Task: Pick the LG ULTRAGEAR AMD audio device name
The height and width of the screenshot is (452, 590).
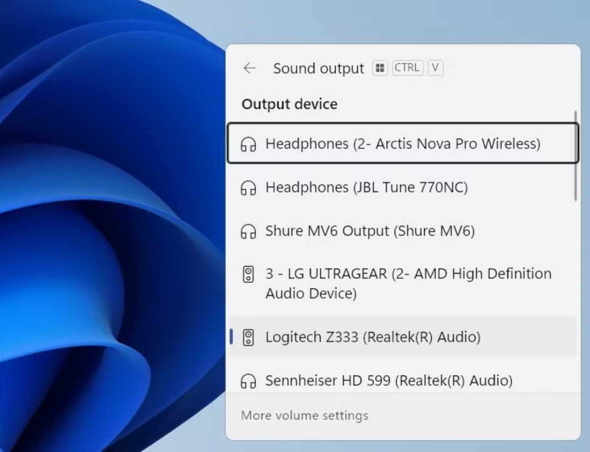Action: [408, 283]
